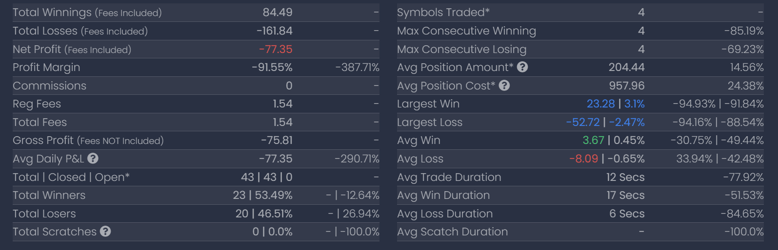Image resolution: width=778 pixels, height=250 pixels.
Task: Click the Total Scratches question mark icon
Action: [x=105, y=232]
